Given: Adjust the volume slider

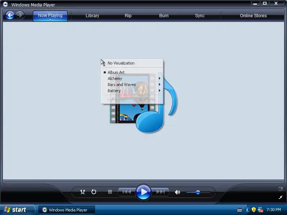Looking at the screenshot, I should 198,192.
